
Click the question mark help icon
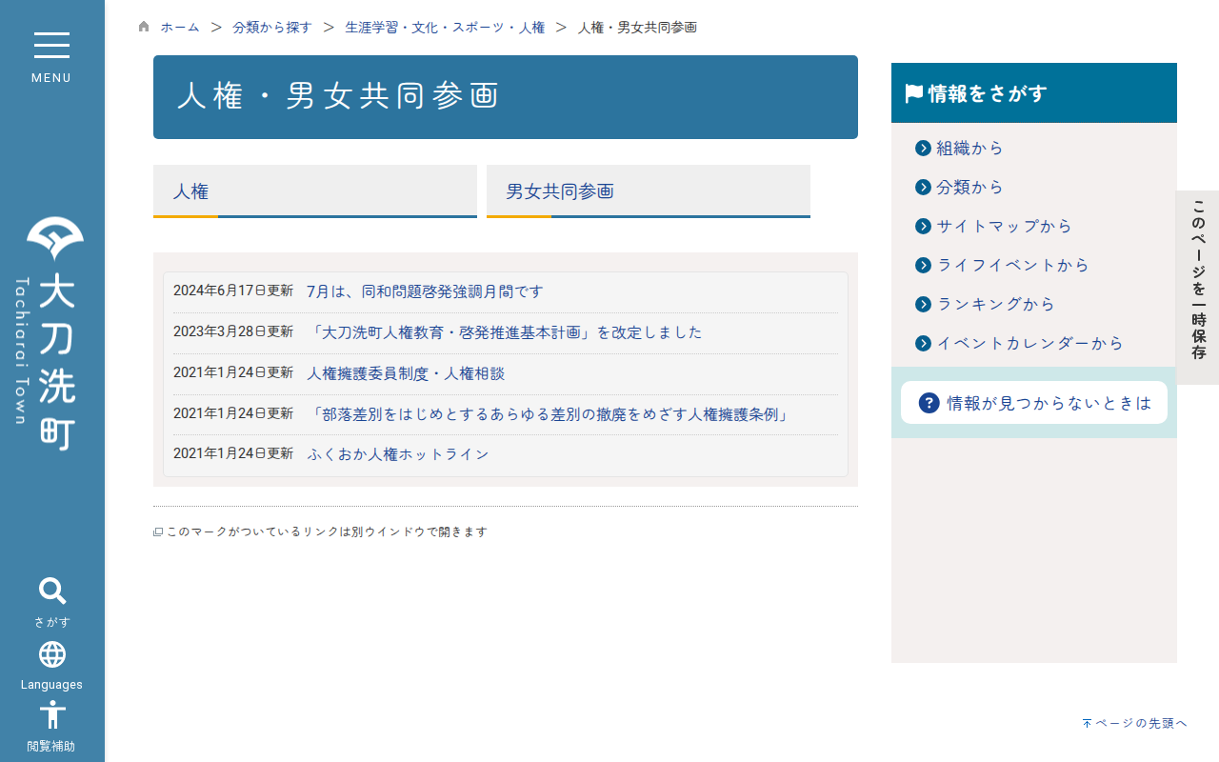coord(929,403)
